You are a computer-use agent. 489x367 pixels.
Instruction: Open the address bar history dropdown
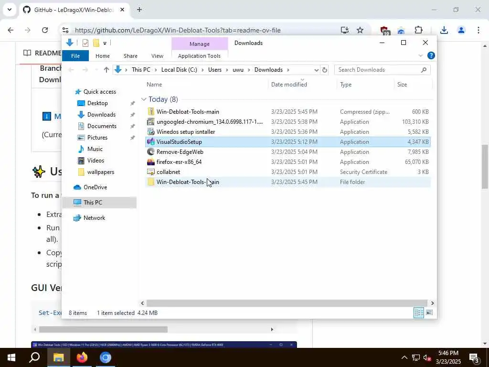pyautogui.click(x=316, y=70)
